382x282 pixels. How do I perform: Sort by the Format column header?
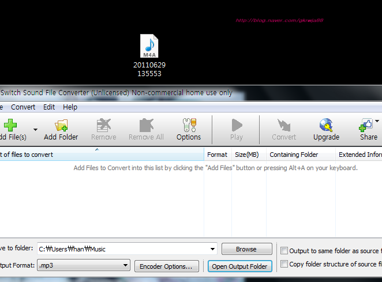point(217,155)
